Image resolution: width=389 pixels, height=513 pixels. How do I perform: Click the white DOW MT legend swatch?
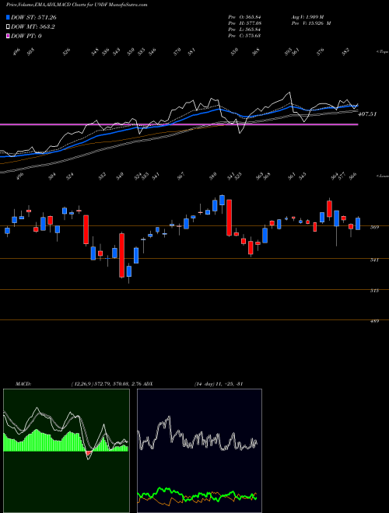pyautogui.click(x=8, y=27)
